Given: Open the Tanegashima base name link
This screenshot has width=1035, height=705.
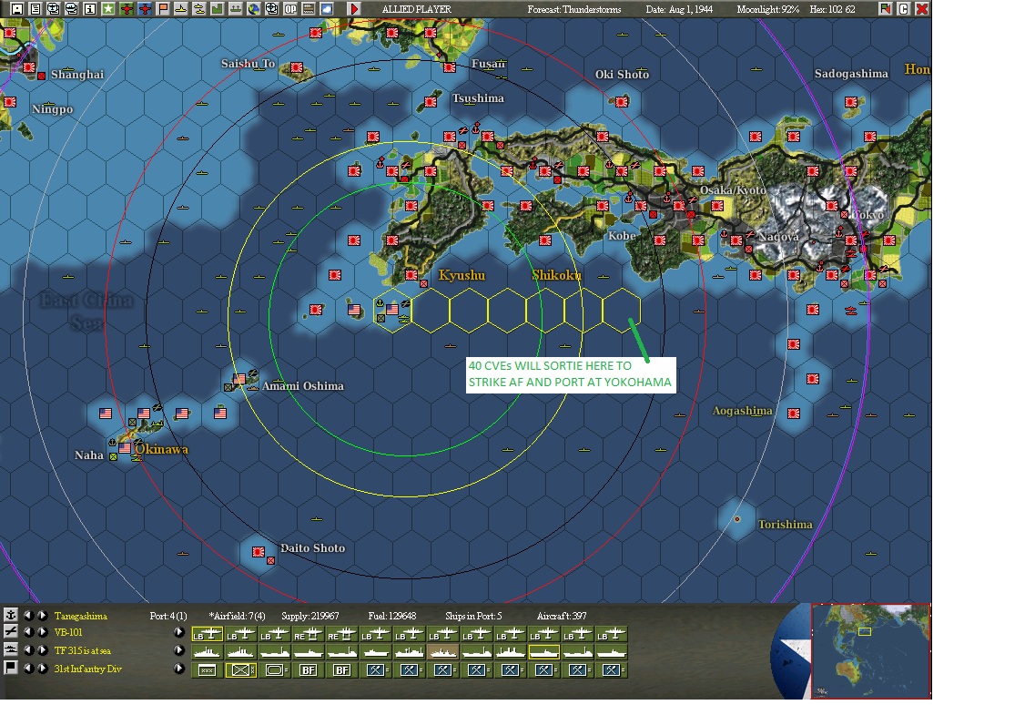Looking at the screenshot, I should [x=80, y=616].
